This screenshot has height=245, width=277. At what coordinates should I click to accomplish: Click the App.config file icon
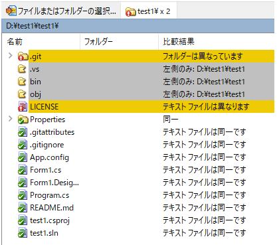(x=23, y=157)
